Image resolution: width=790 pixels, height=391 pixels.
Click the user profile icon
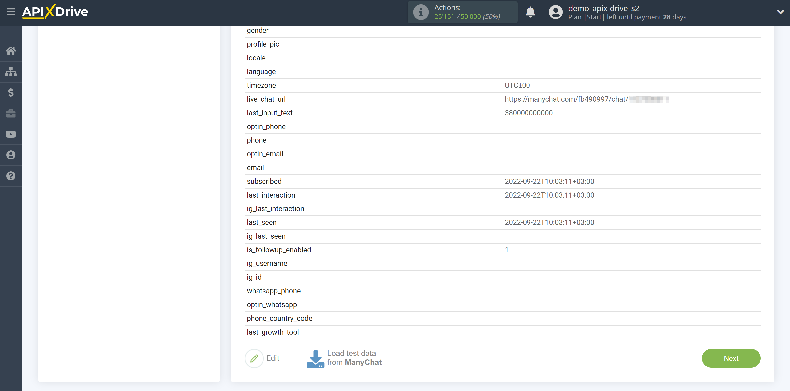(555, 12)
